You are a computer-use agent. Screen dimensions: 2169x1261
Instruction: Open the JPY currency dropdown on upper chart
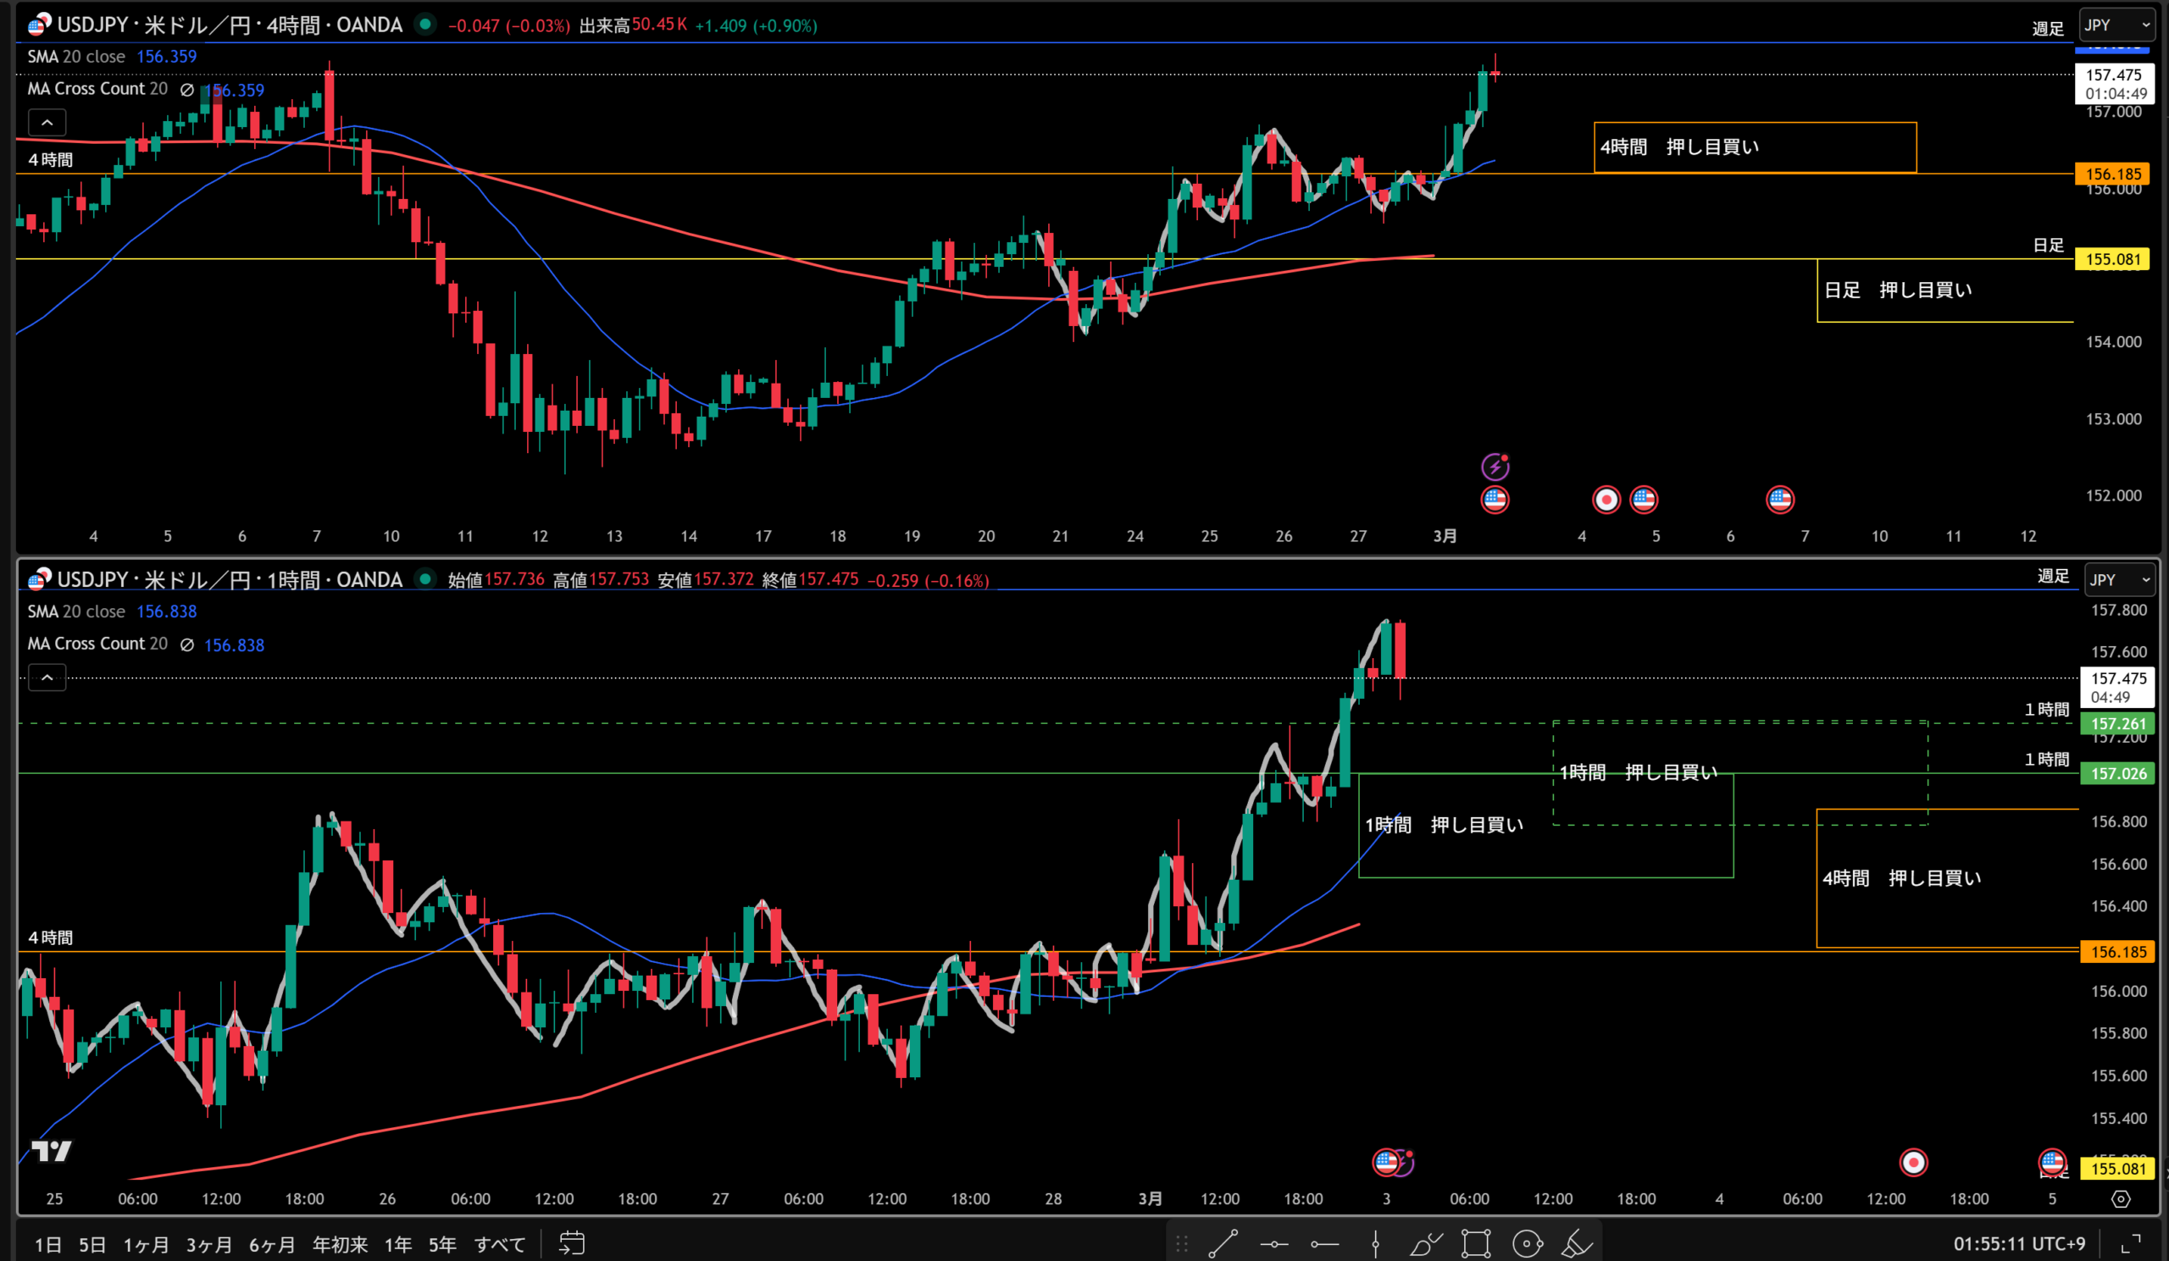point(2116,25)
